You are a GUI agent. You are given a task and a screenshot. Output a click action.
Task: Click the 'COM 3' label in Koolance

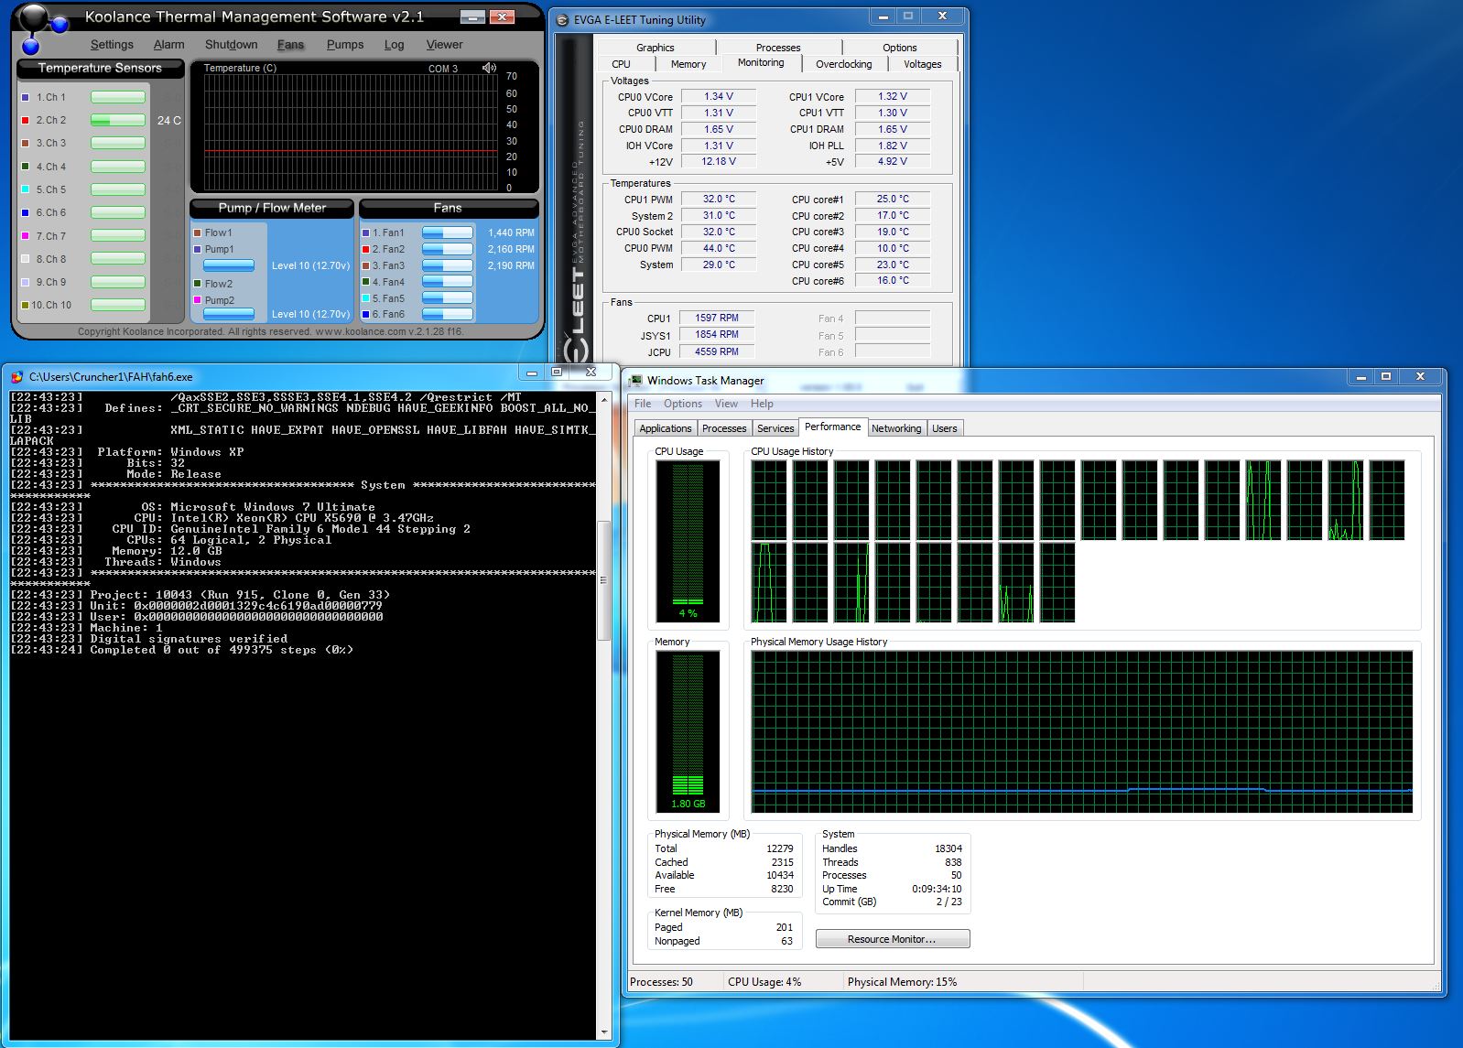pyautogui.click(x=443, y=69)
